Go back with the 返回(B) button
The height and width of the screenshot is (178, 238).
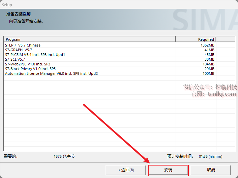(x=126, y=170)
